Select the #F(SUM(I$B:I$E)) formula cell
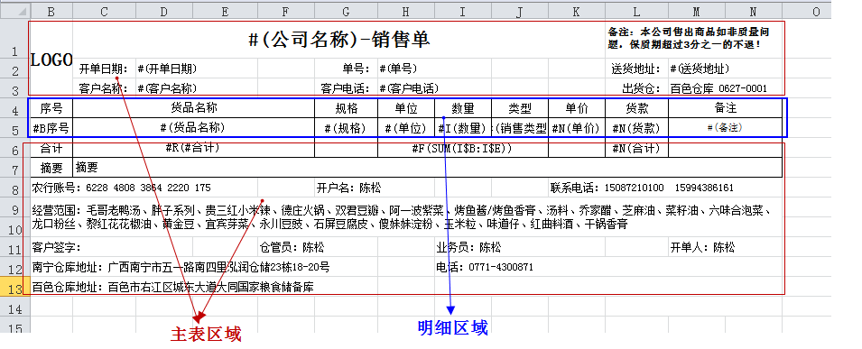862x349 pixels. pyautogui.click(x=463, y=148)
